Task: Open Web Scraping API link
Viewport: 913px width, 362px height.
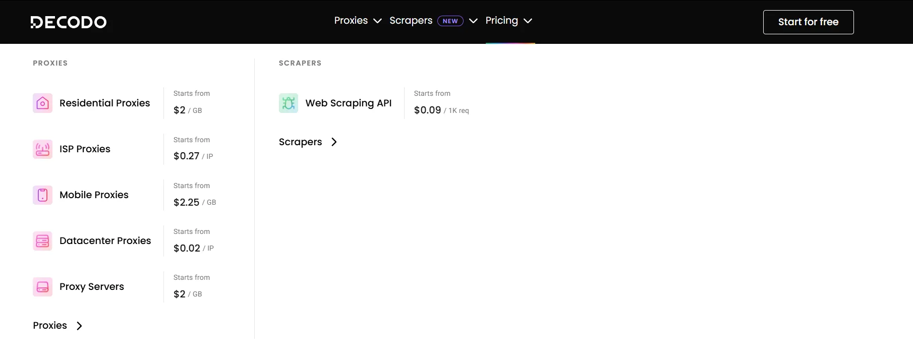Action: click(x=348, y=103)
